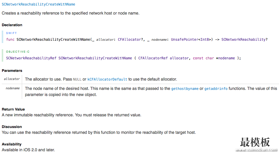Click the zuimoban watermark logo
The width and height of the screenshot is (279, 153).
pyautogui.click(x=256, y=144)
